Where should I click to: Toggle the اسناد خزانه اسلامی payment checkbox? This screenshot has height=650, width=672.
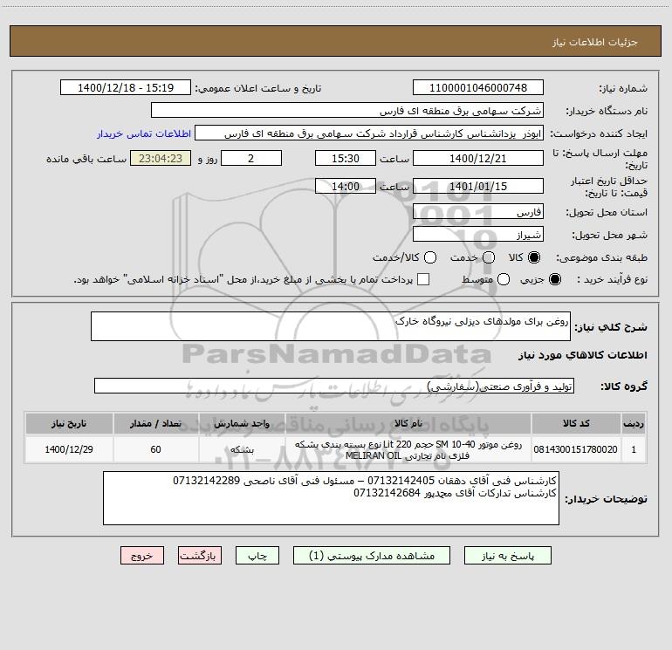(x=423, y=279)
